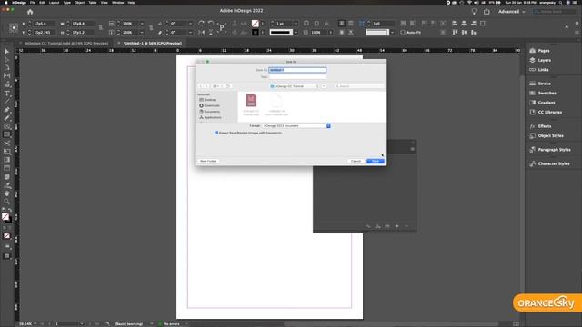The width and height of the screenshot is (582, 327).
Task: Select the Line tool
Action: coord(7,102)
